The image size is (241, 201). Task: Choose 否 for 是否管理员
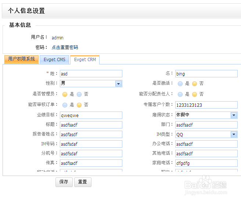(x=79, y=94)
